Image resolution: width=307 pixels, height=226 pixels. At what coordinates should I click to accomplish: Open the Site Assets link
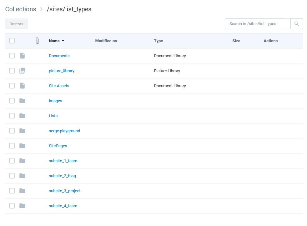pos(59,86)
